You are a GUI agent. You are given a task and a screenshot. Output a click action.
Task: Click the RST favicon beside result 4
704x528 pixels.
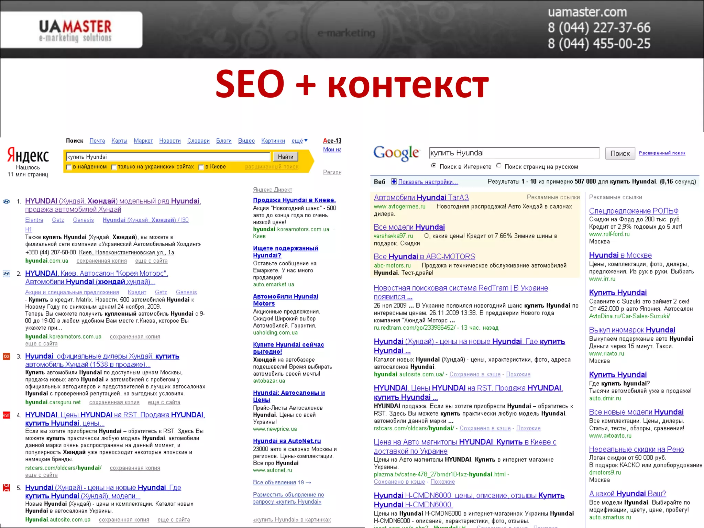6,415
